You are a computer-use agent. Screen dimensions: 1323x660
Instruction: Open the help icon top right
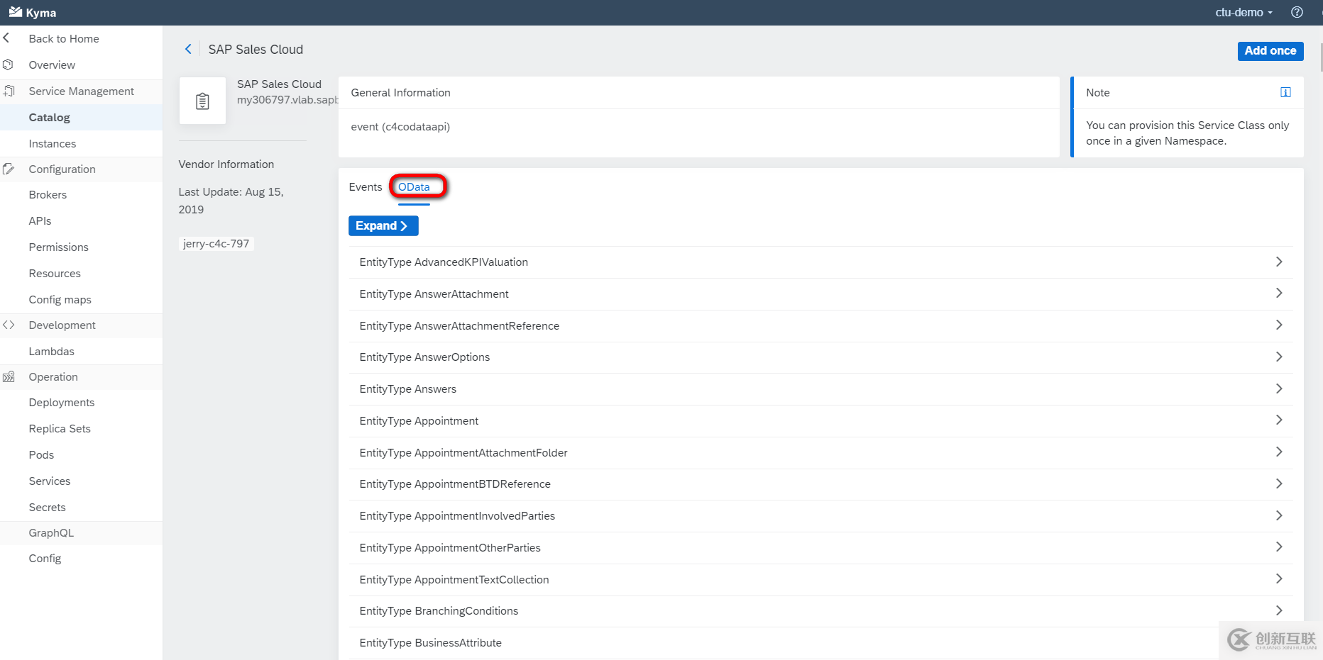[1297, 12]
